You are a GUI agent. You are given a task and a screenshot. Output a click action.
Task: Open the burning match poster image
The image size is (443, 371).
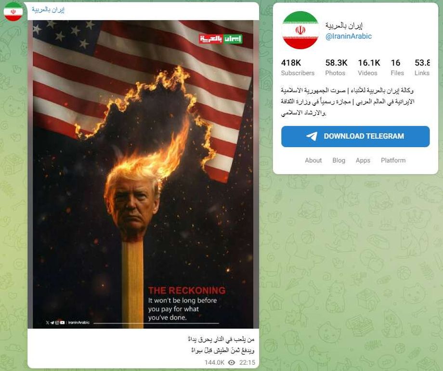pyautogui.click(x=143, y=174)
